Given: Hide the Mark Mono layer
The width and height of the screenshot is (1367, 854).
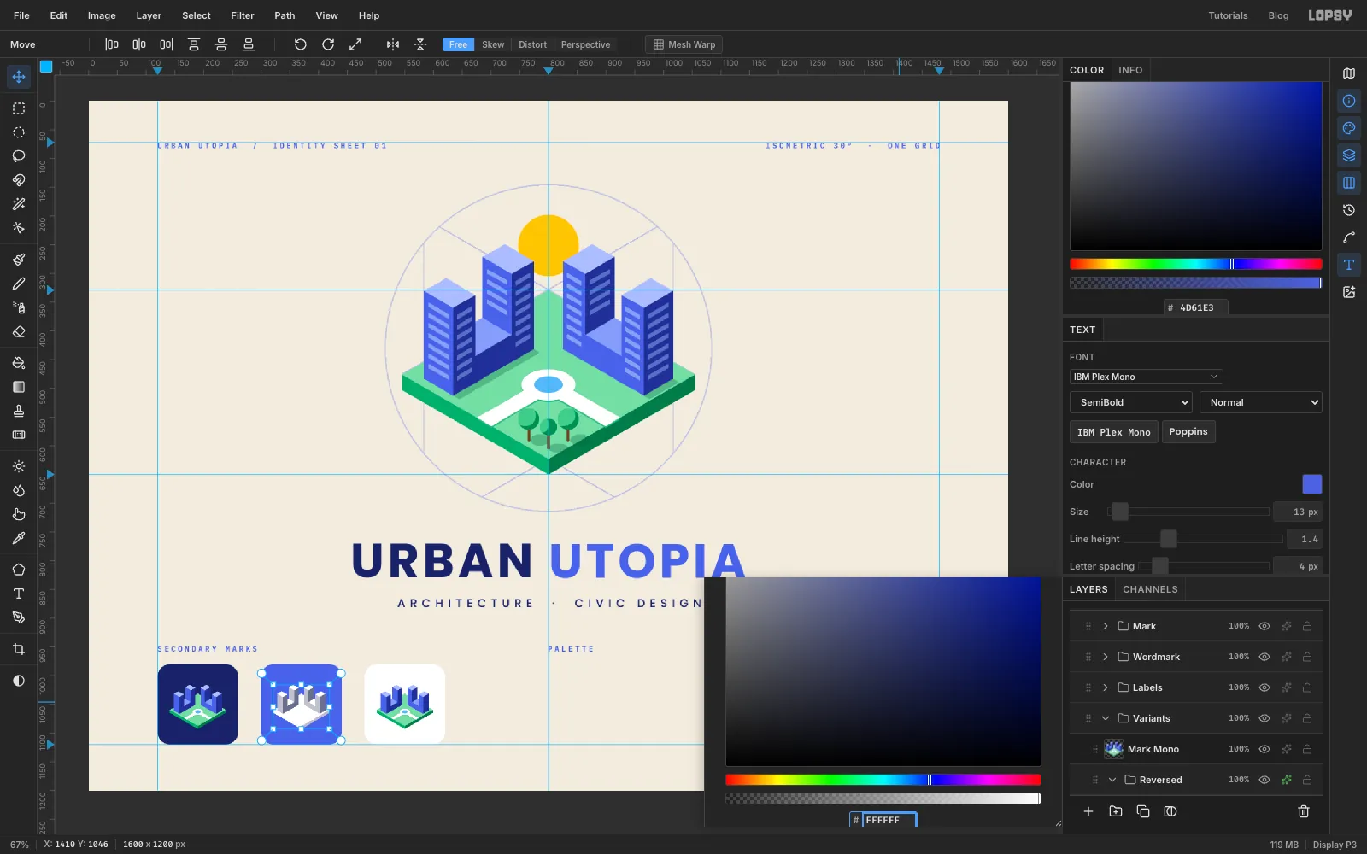Looking at the screenshot, I should click(1264, 749).
